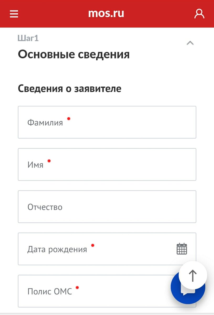The image size is (214, 315).
Task: Click the red required marker near Полис ОМС
Action: pos(77,287)
